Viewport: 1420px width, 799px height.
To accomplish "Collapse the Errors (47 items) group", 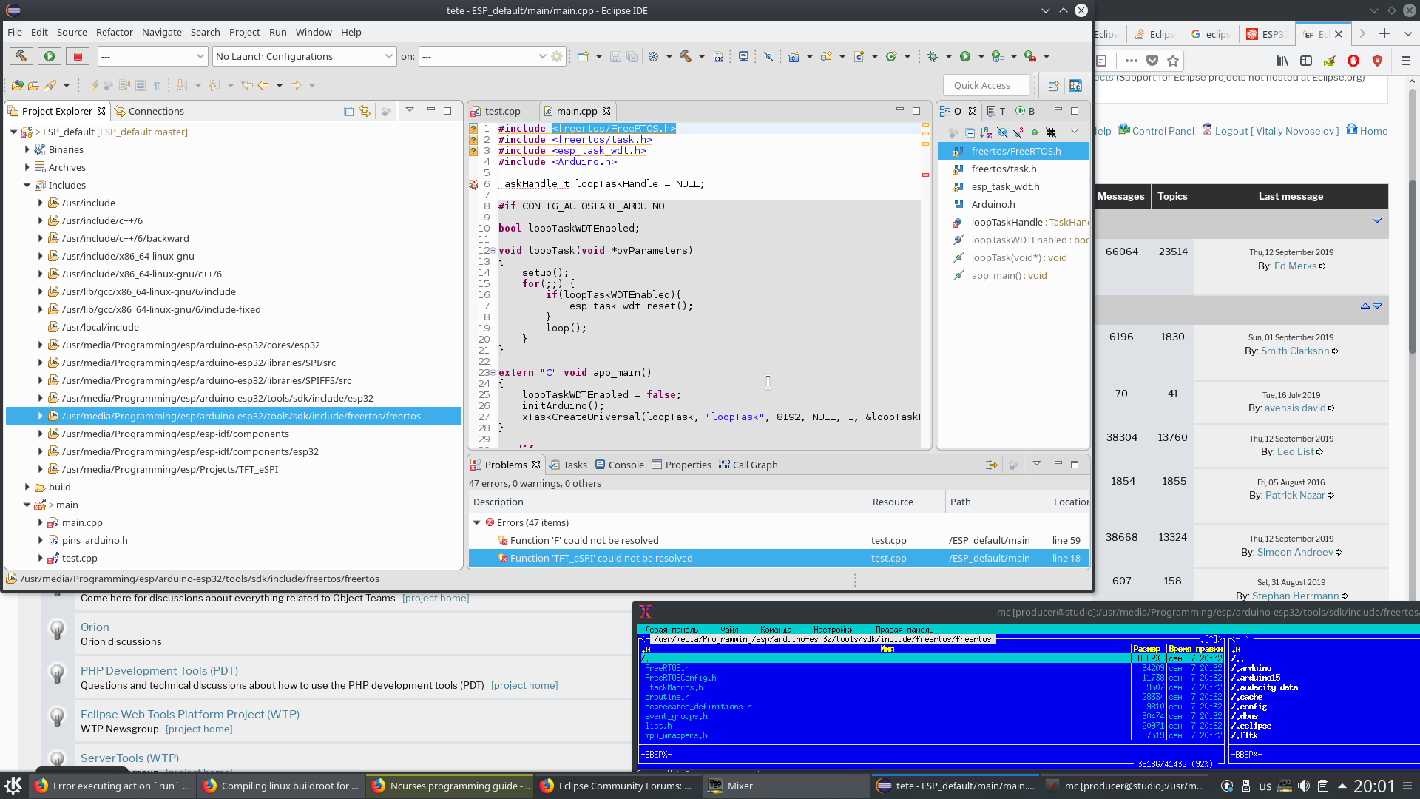I will pos(477,522).
